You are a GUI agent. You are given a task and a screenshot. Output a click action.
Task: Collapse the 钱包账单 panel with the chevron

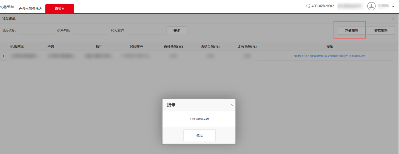[393, 19]
